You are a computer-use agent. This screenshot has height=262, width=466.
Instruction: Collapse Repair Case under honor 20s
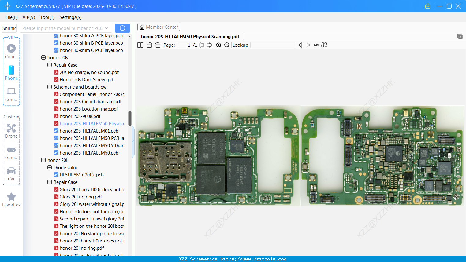[x=50, y=65]
